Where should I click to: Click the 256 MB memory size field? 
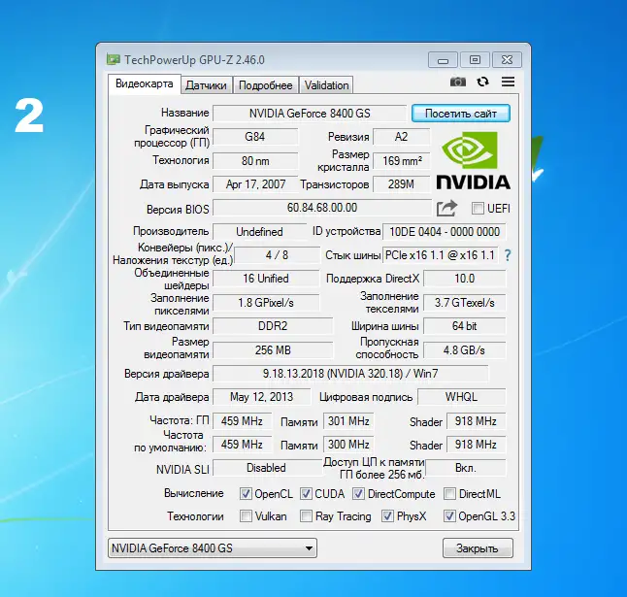pos(273,350)
